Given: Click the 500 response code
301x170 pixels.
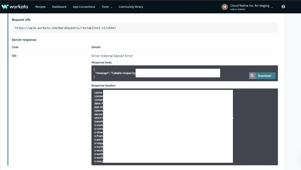Looking at the screenshot, I should 14,56.
